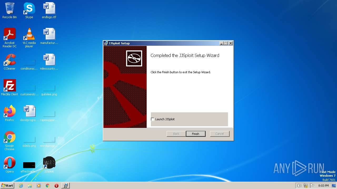Click Finish to exit Setup Wizard
Viewport: 337px width, 189px height.
tap(196, 134)
